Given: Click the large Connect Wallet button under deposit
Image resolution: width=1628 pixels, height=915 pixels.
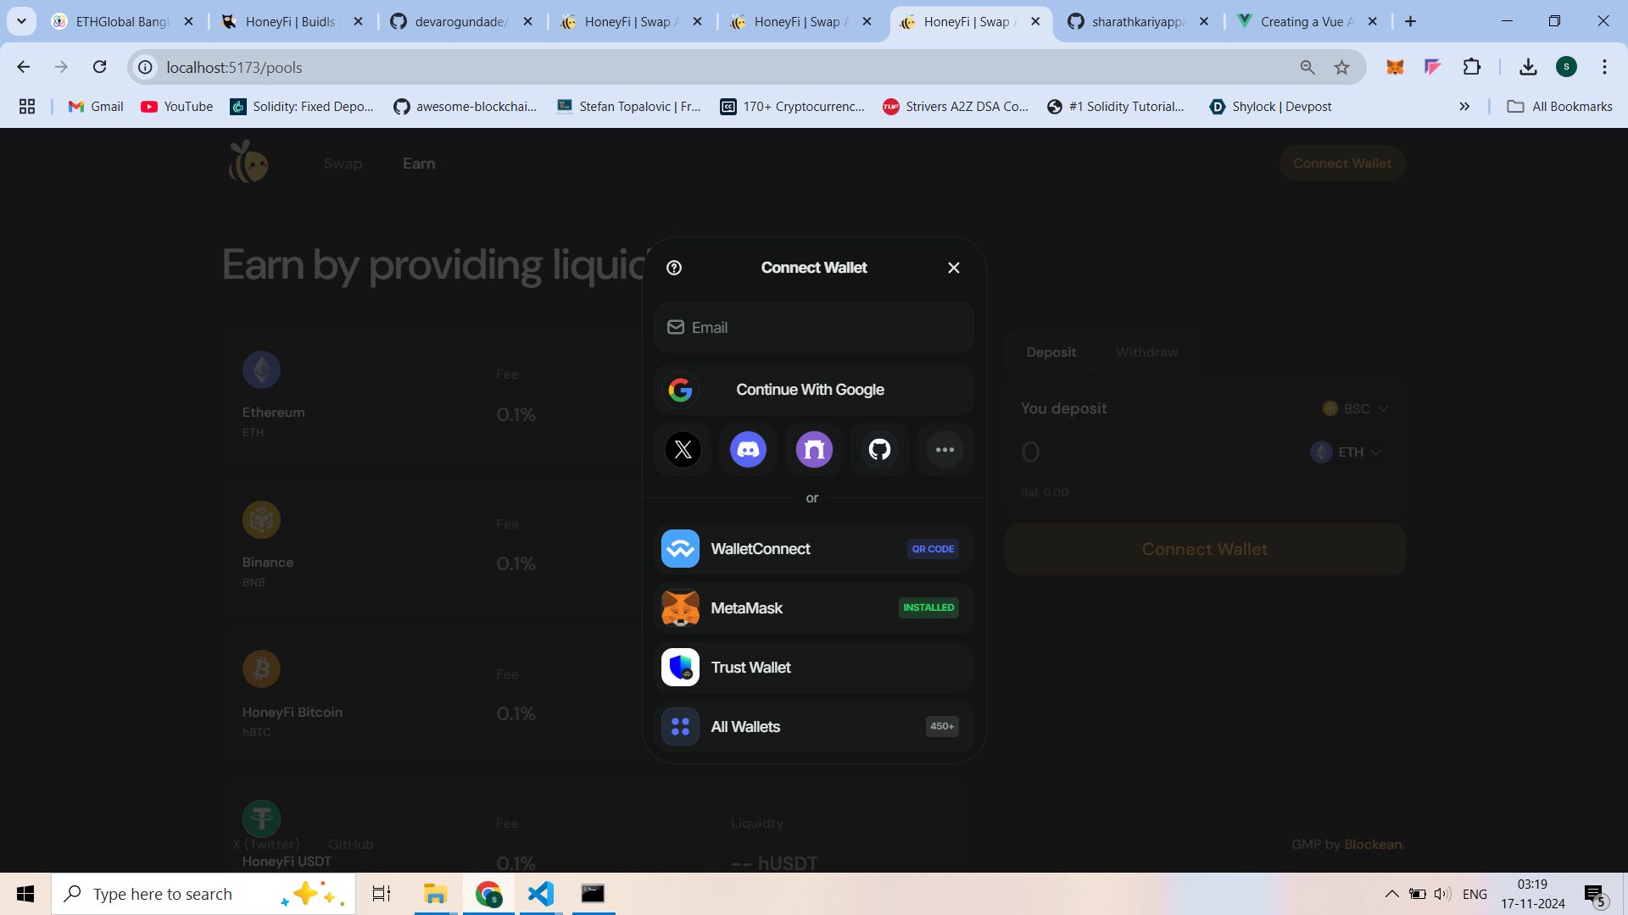Looking at the screenshot, I should click(x=1205, y=549).
